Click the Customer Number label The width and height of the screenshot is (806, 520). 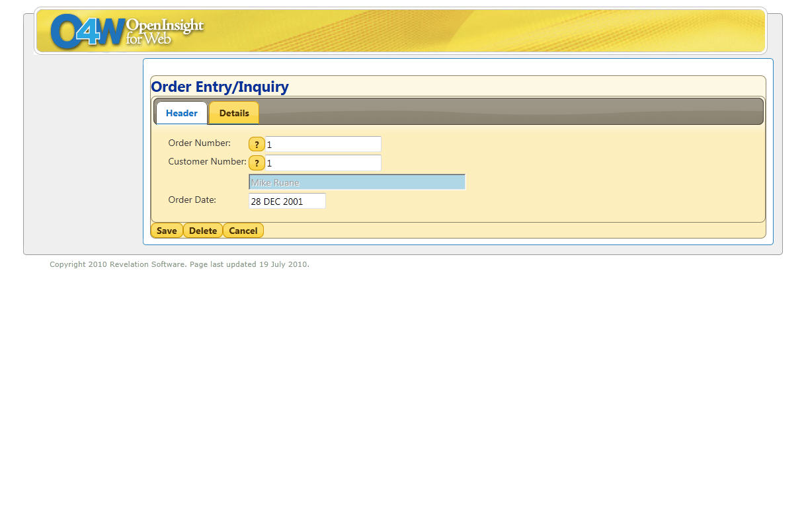pos(207,161)
